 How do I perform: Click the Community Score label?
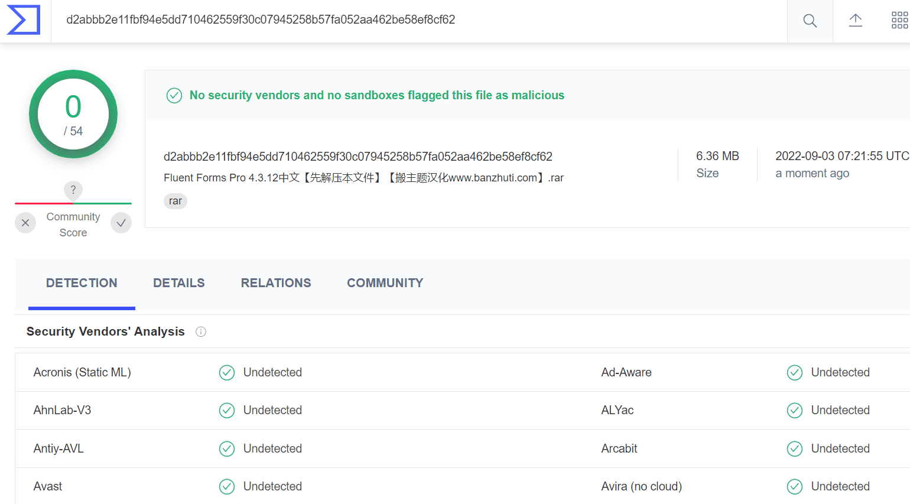[73, 225]
